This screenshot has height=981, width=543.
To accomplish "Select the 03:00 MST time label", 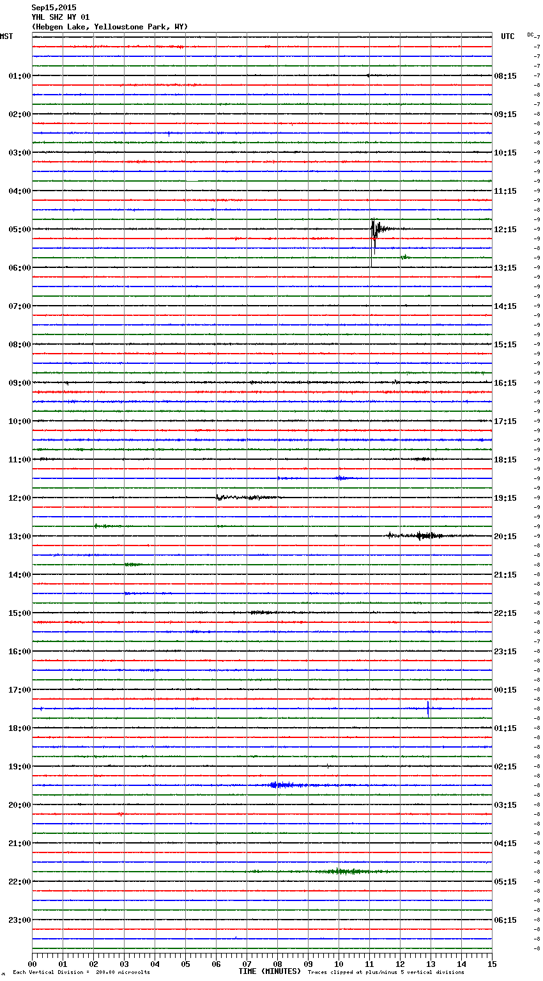I will click(x=20, y=153).
